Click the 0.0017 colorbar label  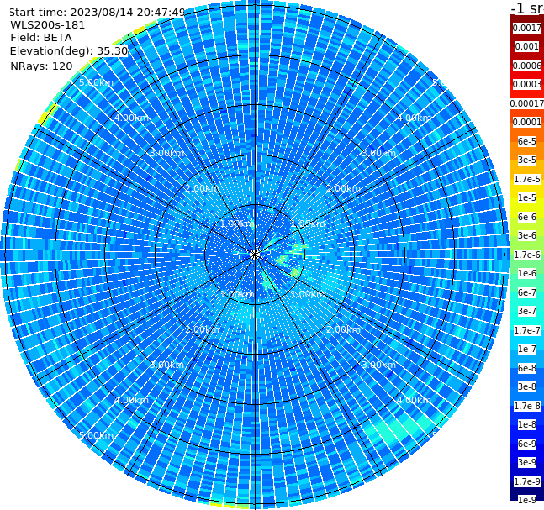[x=527, y=28]
